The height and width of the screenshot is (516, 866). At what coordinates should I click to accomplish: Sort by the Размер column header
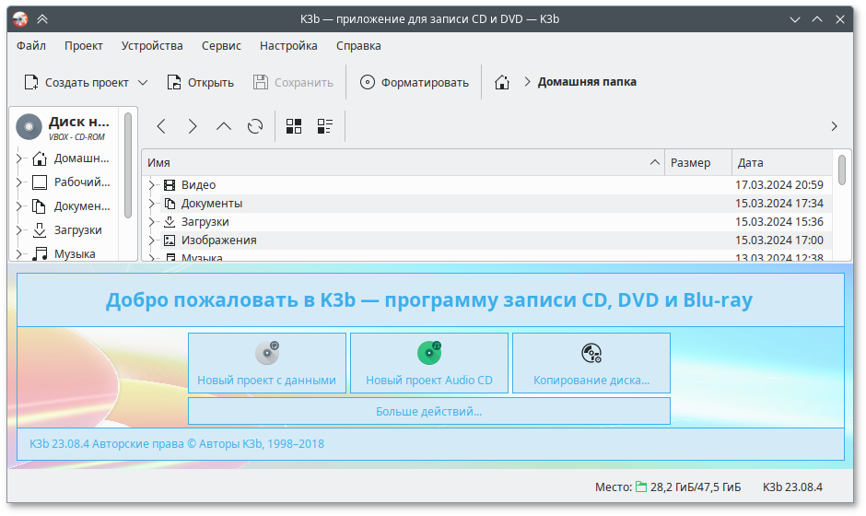698,162
